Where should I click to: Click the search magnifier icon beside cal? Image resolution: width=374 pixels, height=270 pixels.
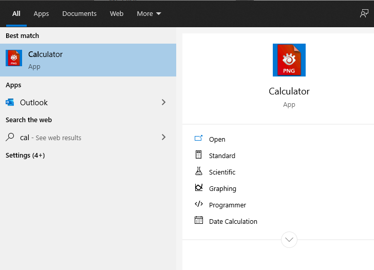coord(10,138)
